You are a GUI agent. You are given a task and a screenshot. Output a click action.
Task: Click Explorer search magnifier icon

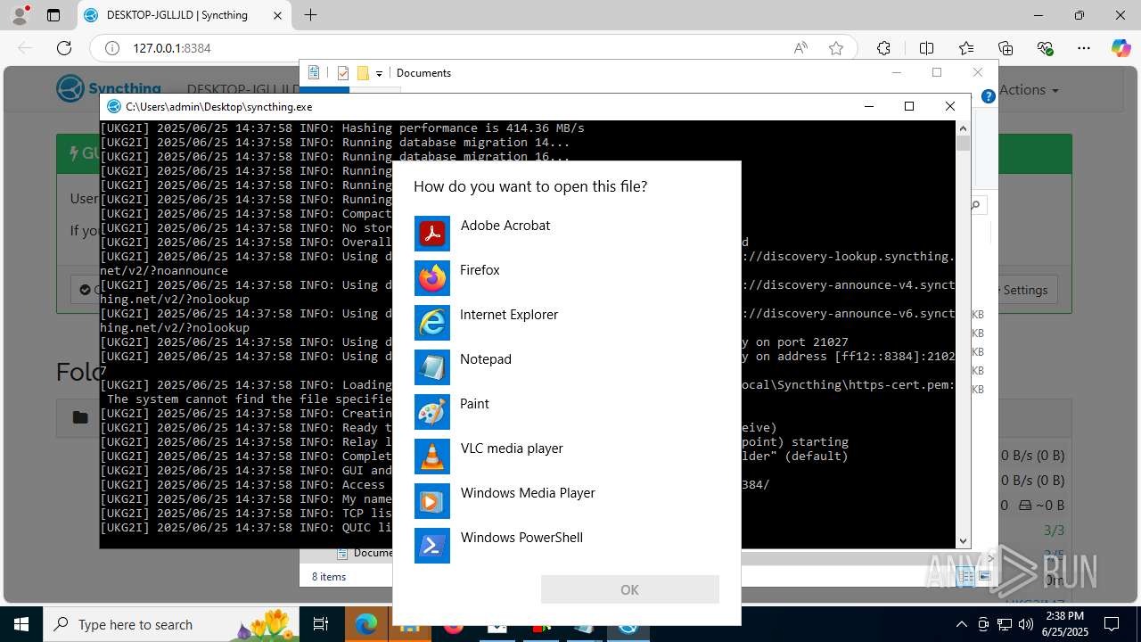point(976,205)
